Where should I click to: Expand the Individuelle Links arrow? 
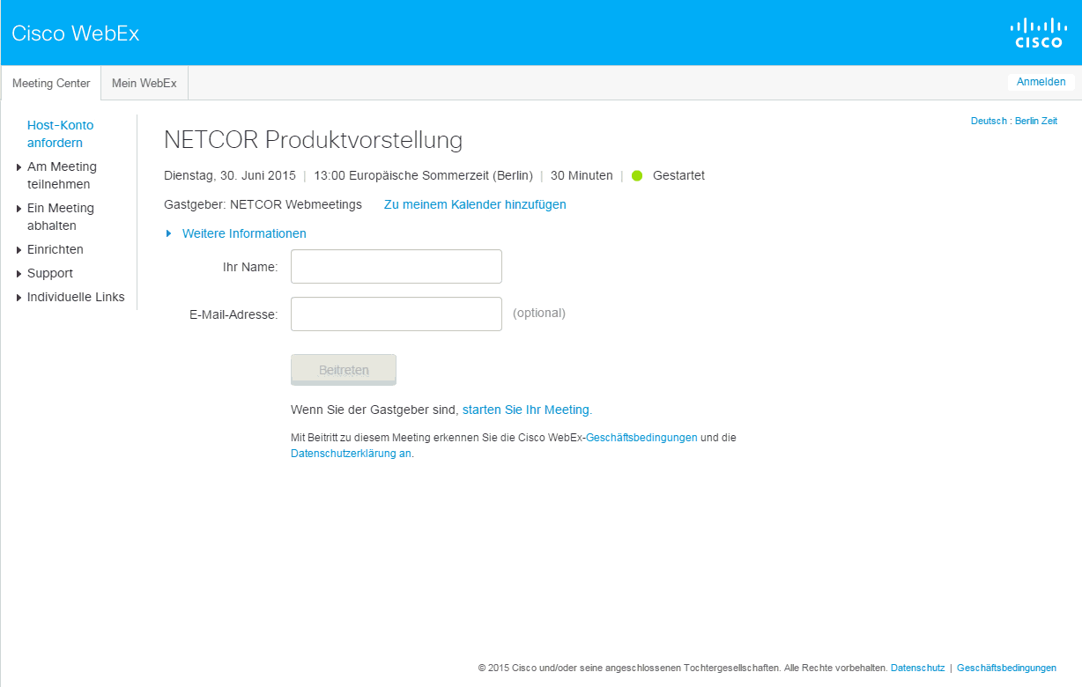tap(19, 298)
